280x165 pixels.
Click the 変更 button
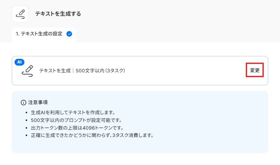tap(255, 70)
